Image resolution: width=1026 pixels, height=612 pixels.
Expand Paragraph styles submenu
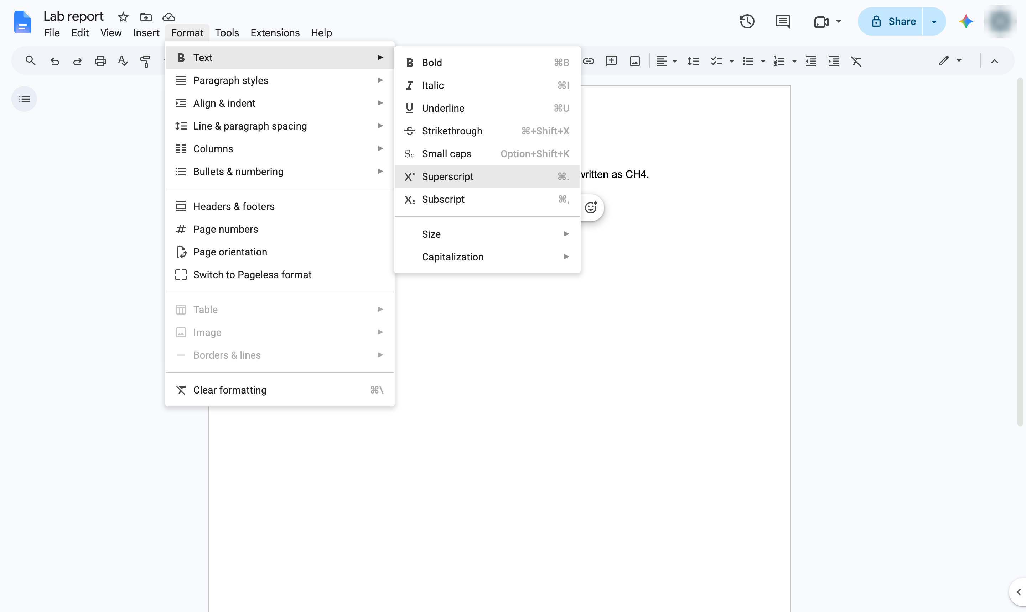click(x=280, y=80)
